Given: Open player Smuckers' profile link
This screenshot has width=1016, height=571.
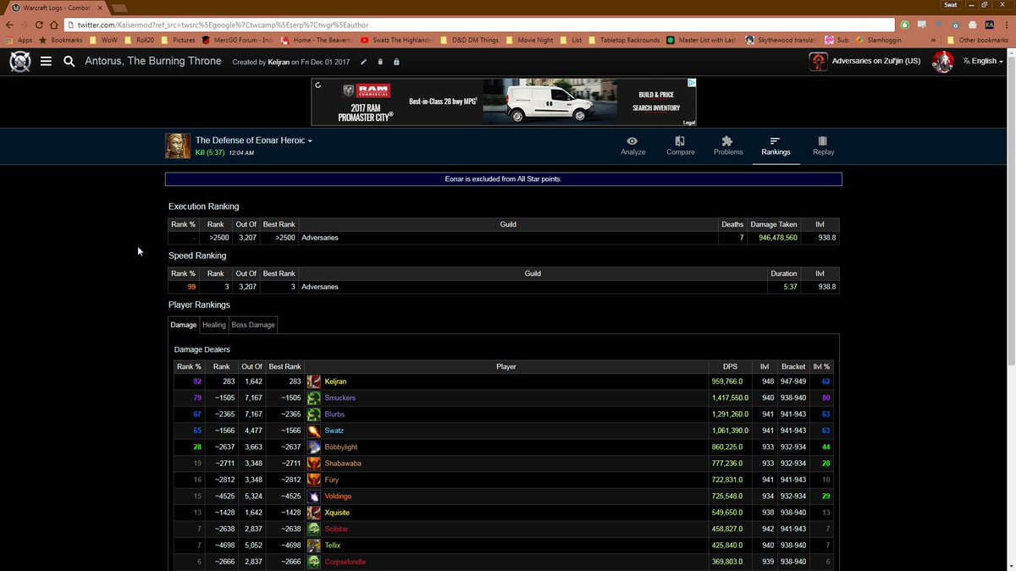Looking at the screenshot, I should [340, 398].
